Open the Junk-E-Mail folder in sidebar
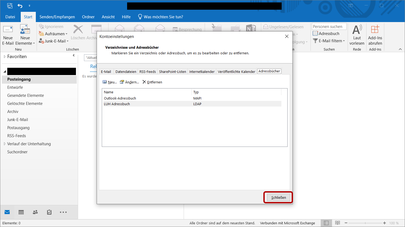This screenshot has height=227, width=405. pos(39,120)
